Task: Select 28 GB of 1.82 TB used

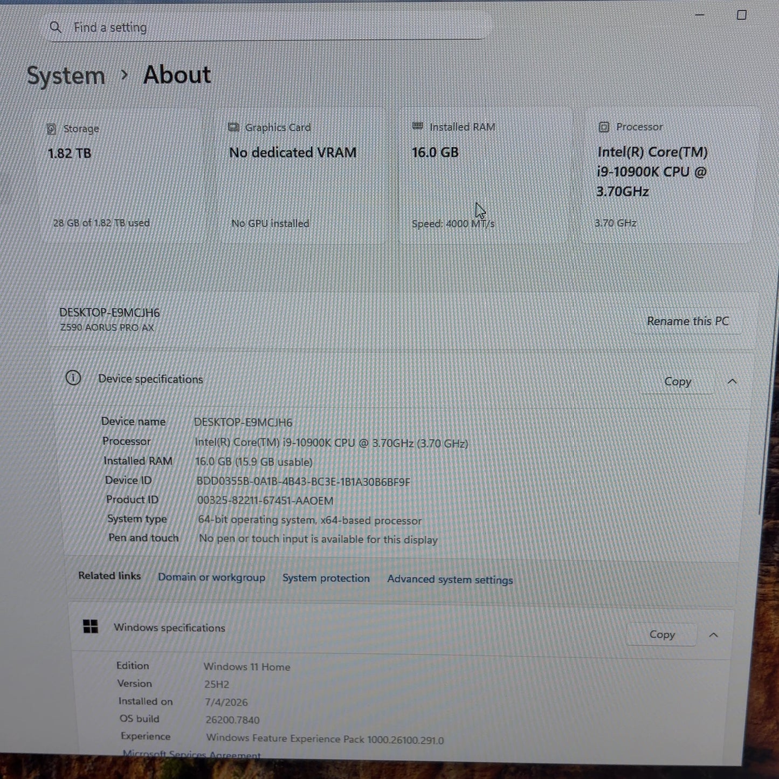Action: pyautogui.click(x=101, y=223)
